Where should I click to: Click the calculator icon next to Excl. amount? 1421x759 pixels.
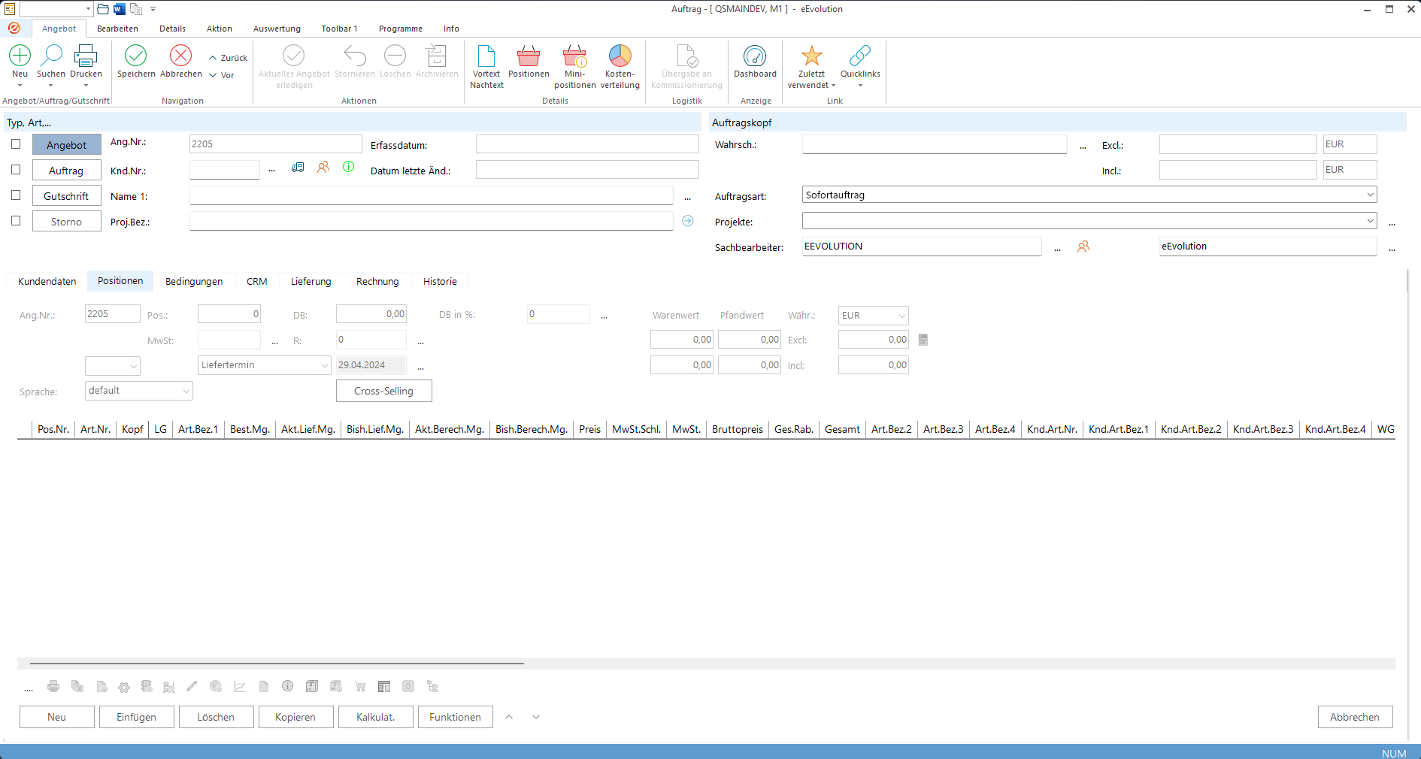[x=923, y=340]
